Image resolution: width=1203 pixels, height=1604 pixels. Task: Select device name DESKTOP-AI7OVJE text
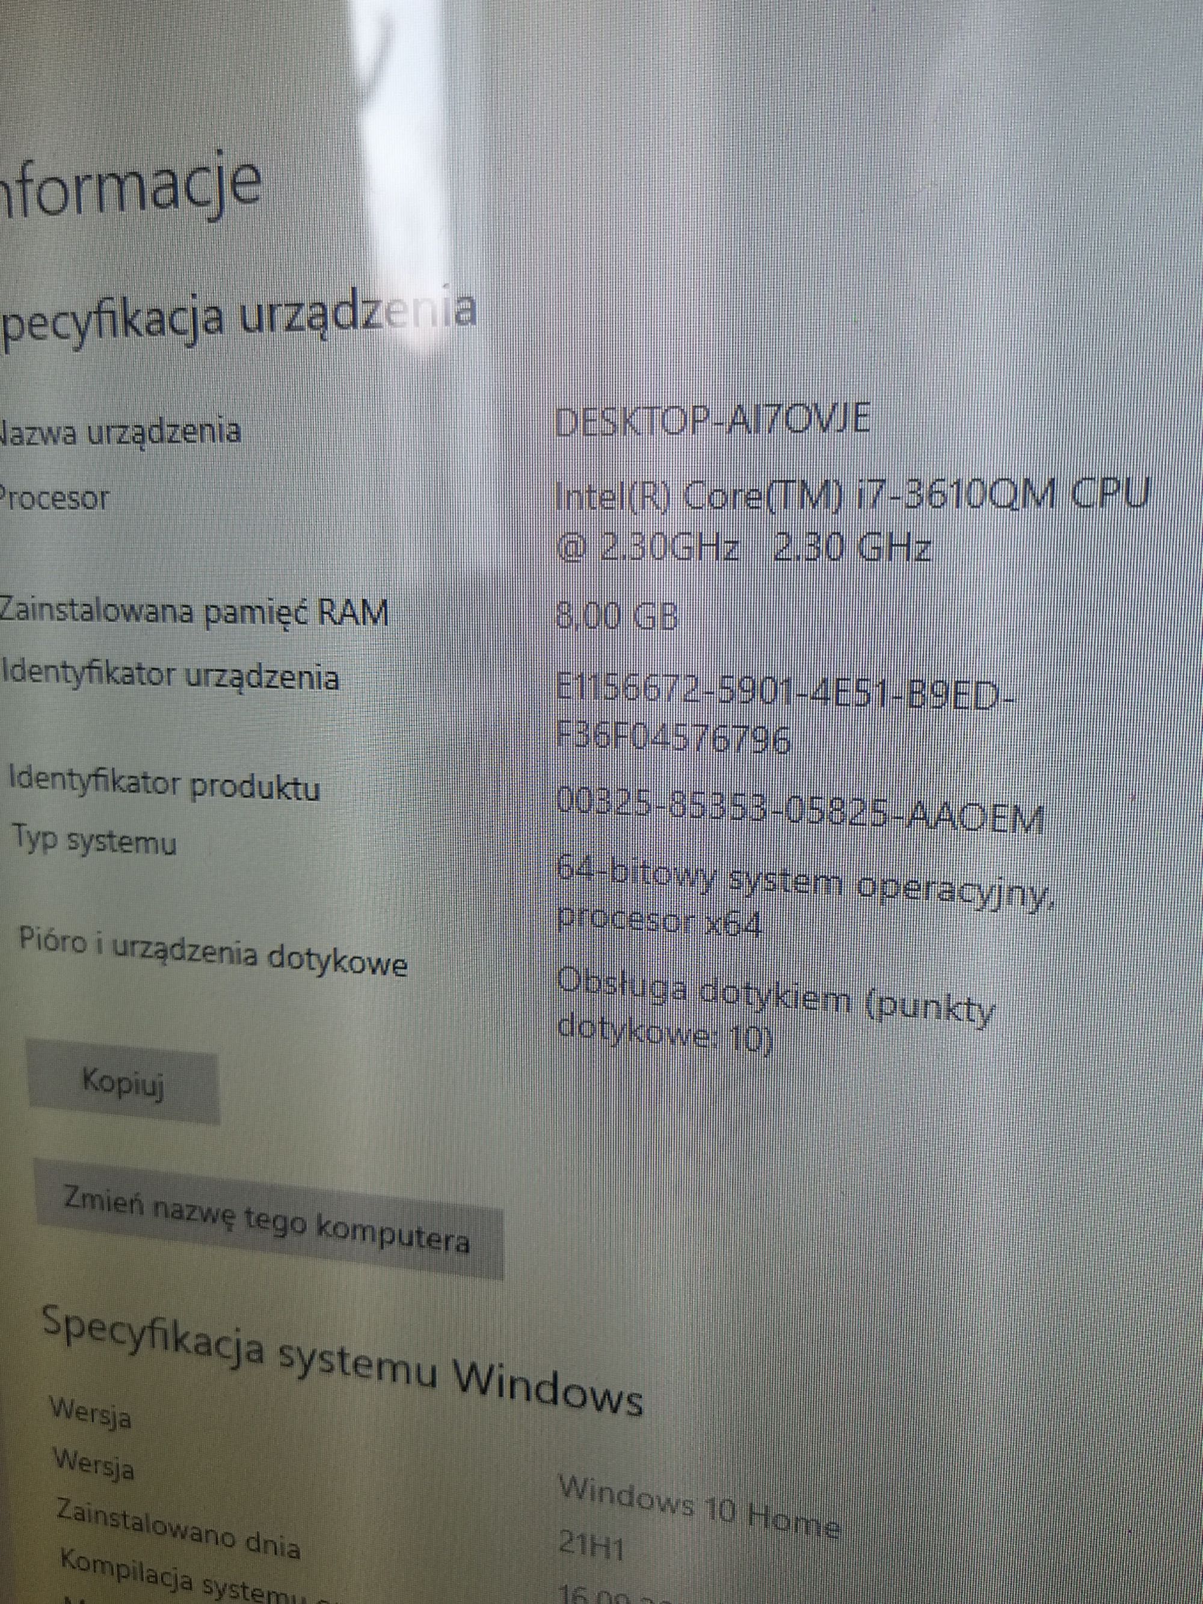[712, 419]
